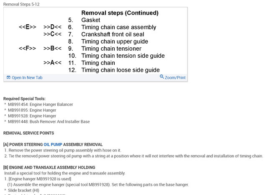Click the Removal steps (Continued) diagram title
The width and height of the screenshot is (272, 195).
point(120,13)
